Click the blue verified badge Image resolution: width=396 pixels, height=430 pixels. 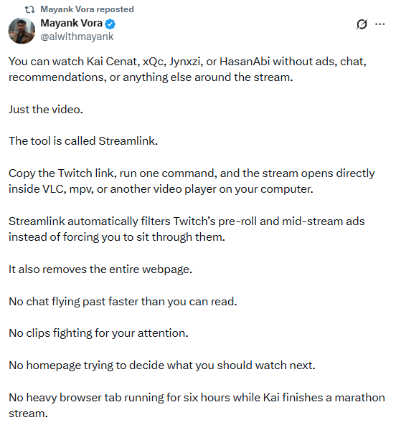click(110, 24)
